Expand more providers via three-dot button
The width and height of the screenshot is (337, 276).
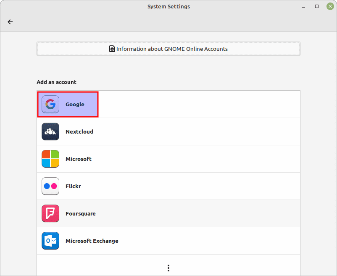[x=168, y=268]
